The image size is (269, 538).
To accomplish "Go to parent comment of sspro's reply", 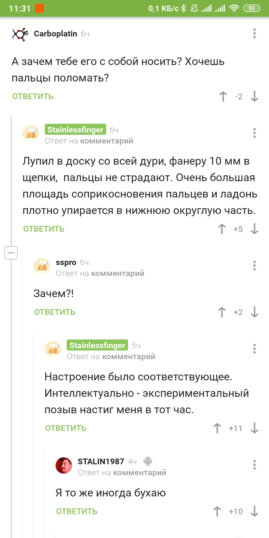I will point(118,274).
